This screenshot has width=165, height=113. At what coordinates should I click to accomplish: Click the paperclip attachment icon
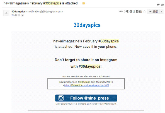(x=121, y=11)
